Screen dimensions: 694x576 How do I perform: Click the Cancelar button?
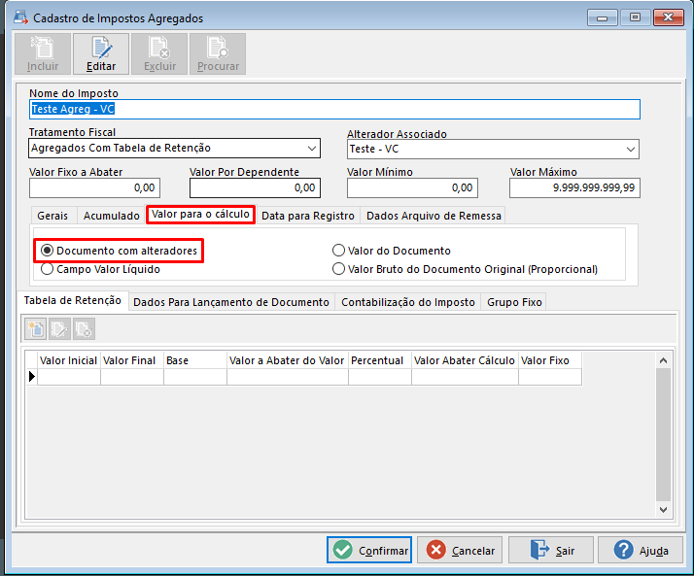click(x=460, y=550)
